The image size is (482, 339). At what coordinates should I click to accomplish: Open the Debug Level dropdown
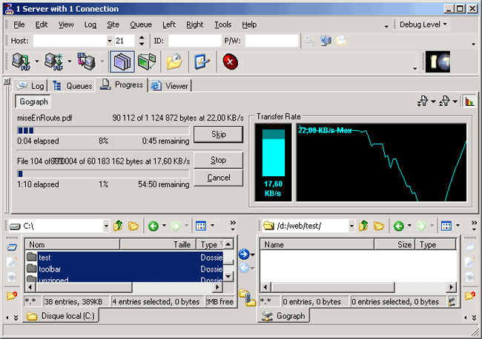pyautogui.click(x=423, y=24)
